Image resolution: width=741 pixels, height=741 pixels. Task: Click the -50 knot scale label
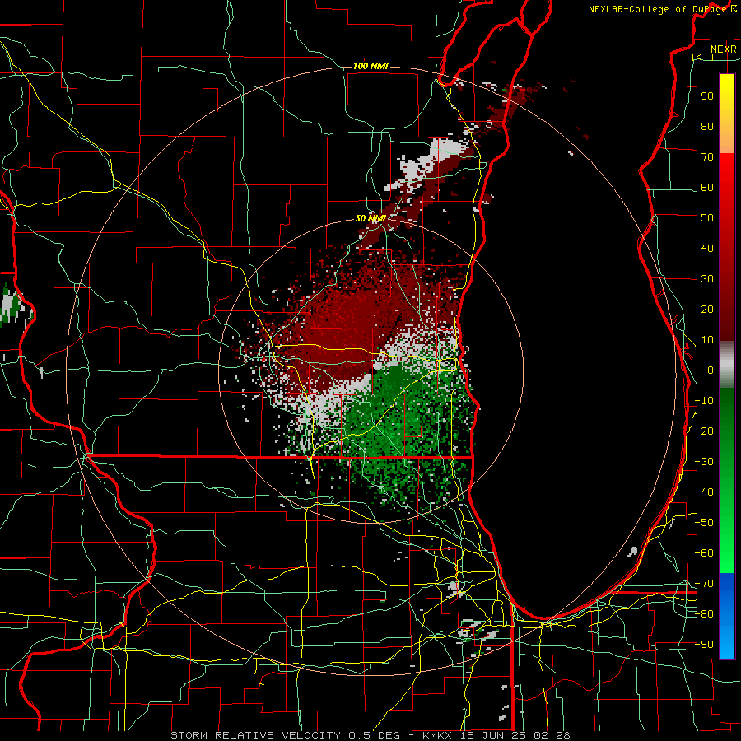click(705, 523)
